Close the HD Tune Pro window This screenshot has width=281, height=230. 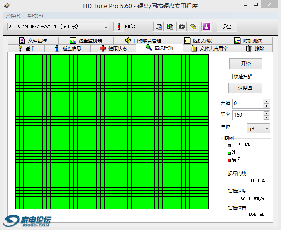coord(270,5)
